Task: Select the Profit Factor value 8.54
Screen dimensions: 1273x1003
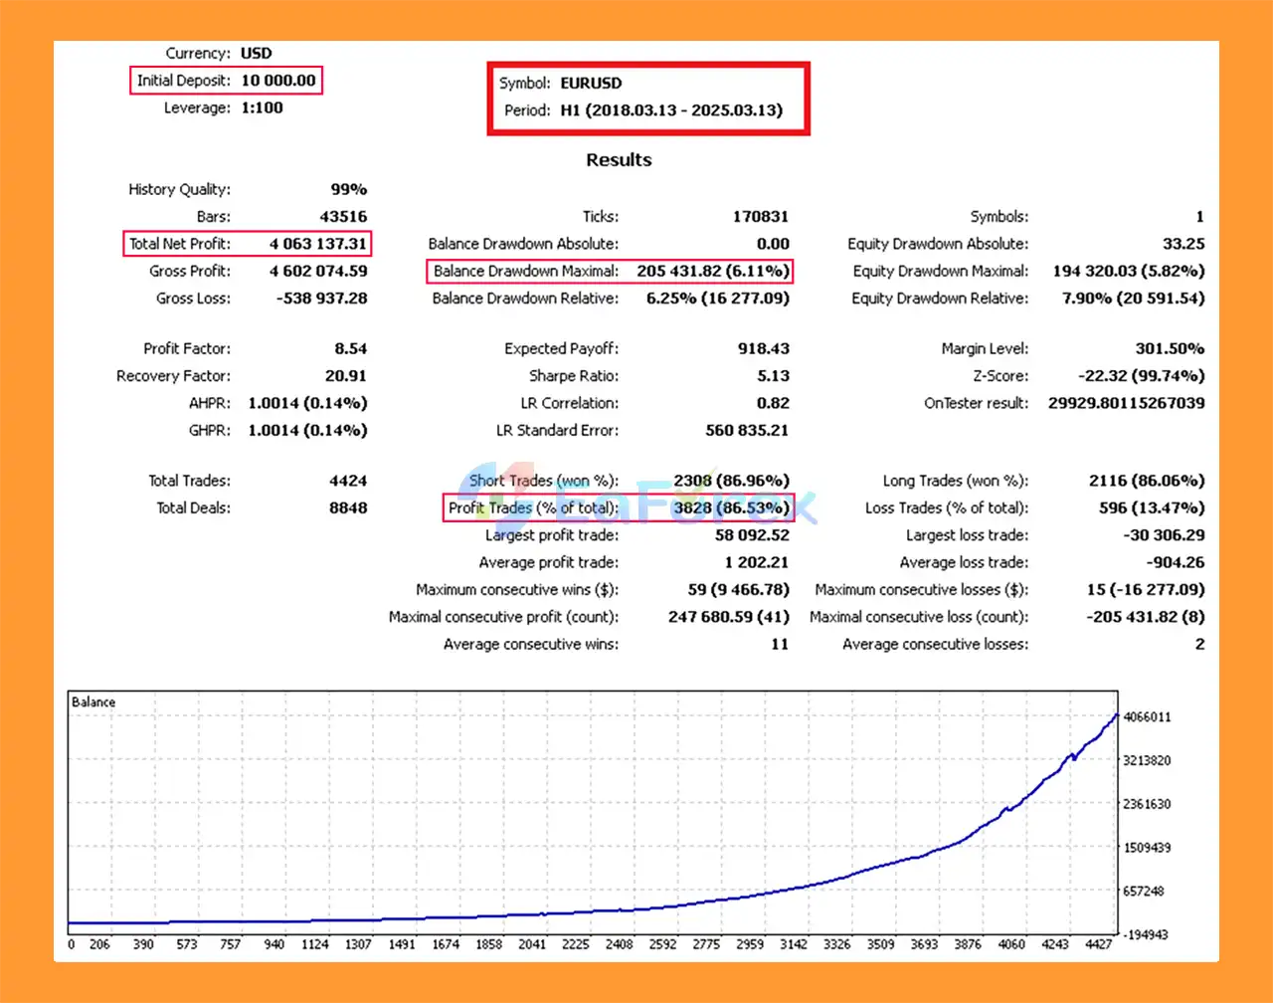Action: click(350, 348)
